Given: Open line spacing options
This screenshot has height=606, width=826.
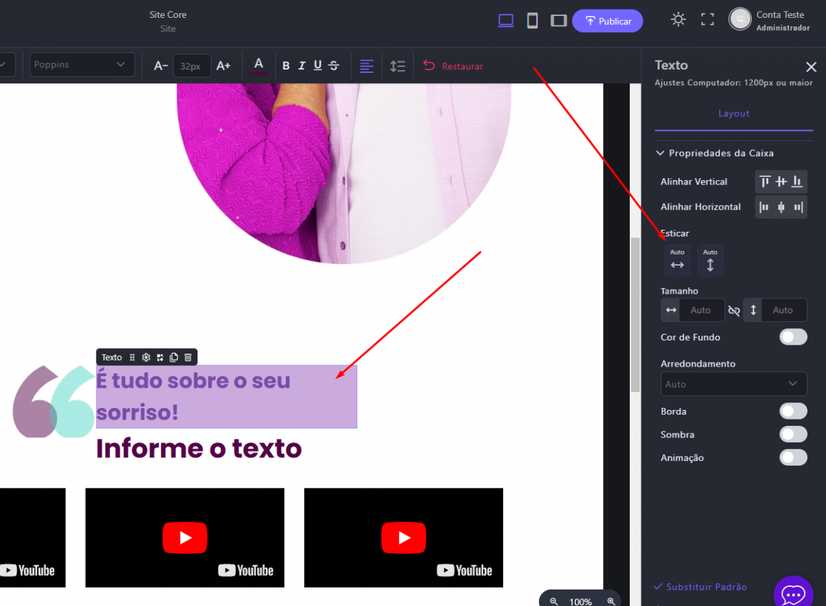Looking at the screenshot, I should [398, 66].
